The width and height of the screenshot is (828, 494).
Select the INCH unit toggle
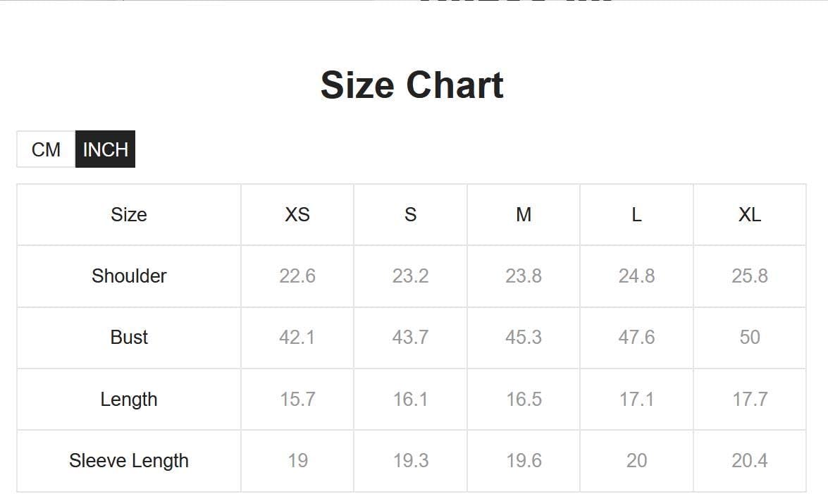point(105,149)
